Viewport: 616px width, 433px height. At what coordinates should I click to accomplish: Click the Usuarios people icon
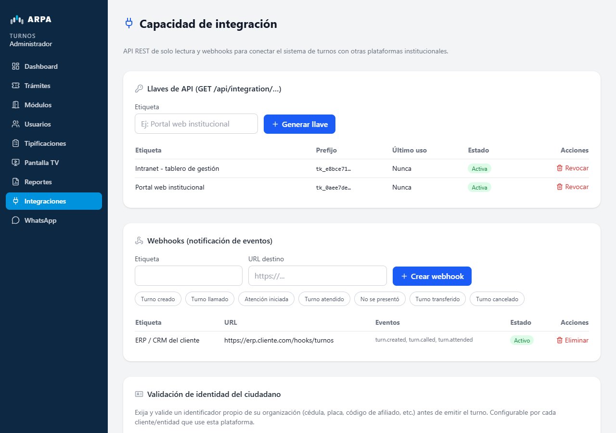(15, 124)
